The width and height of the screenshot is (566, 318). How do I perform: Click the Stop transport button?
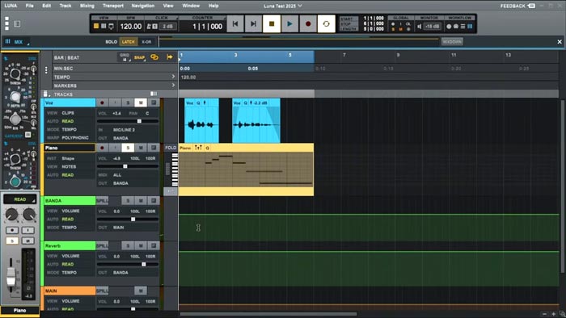(272, 23)
